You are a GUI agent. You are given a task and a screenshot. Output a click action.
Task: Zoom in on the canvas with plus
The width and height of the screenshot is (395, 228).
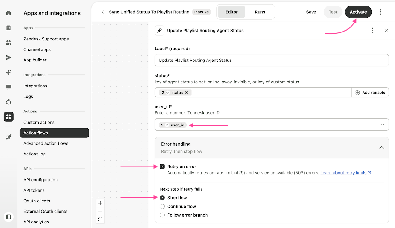(x=100, y=203)
